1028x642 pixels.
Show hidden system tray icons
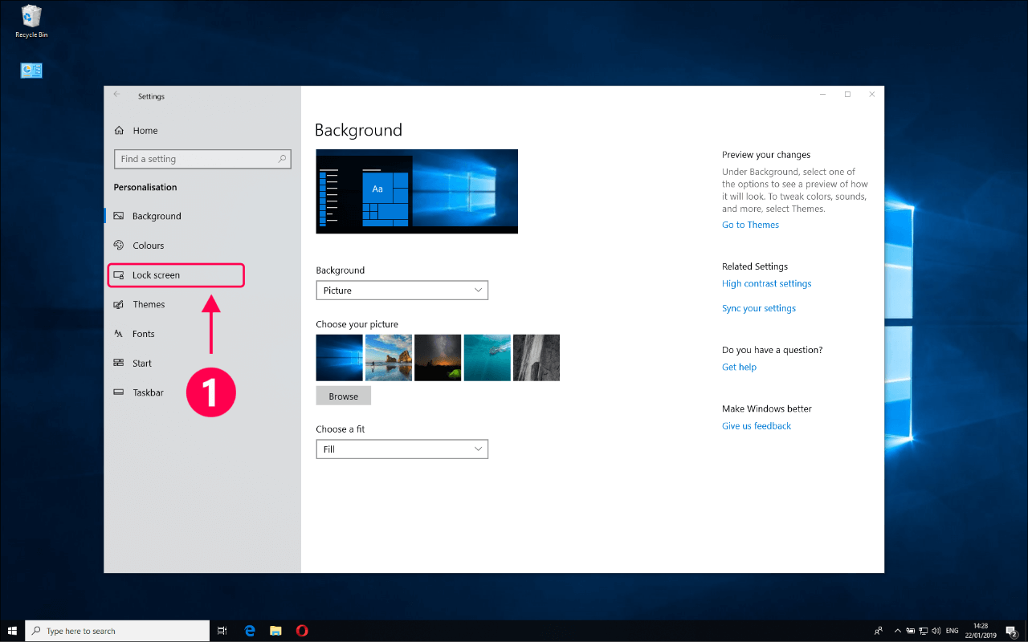tap(899, 631)
